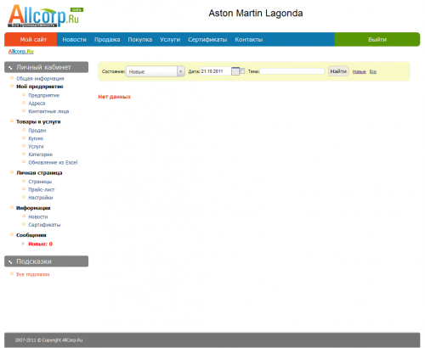Open the Новости menu item
Screen dimensions: 425x348
click(74, 40)
